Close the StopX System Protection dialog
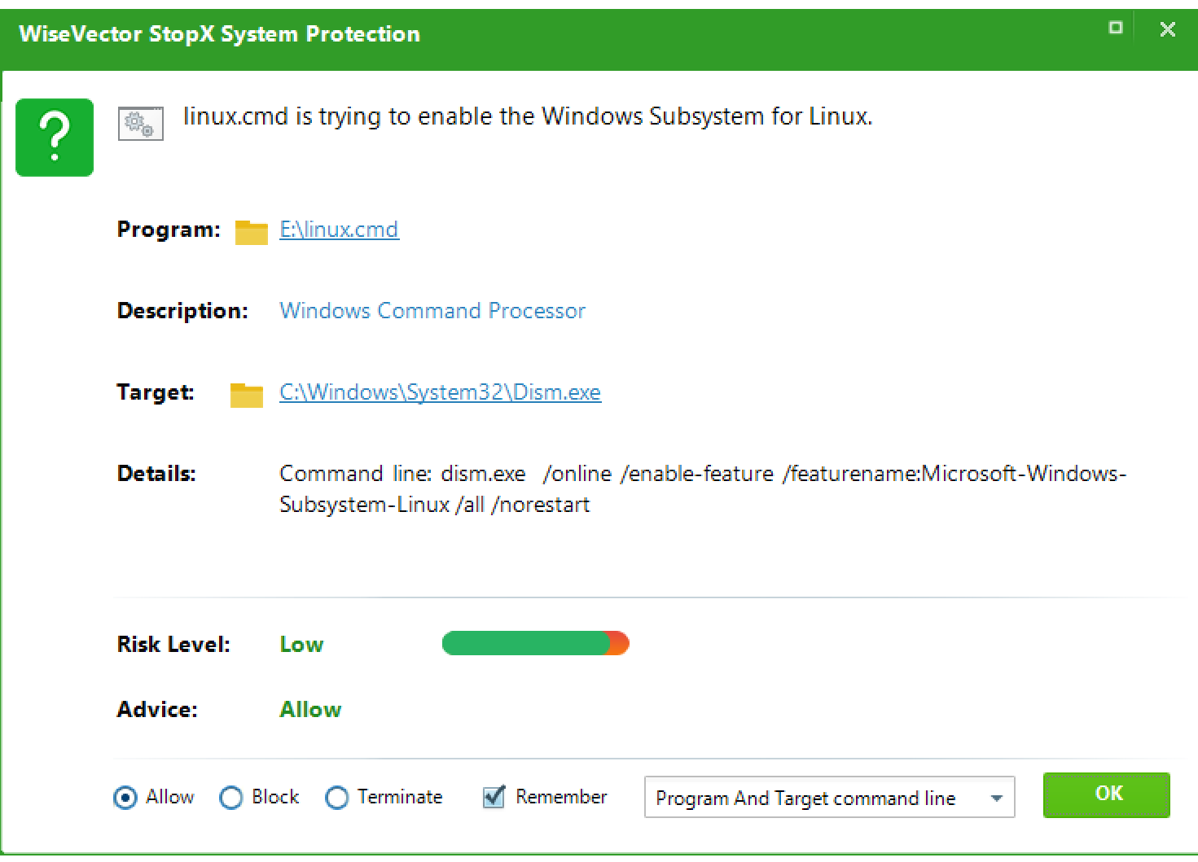The height and width of the screenshot is (862, 1198). [x=1167, y=29]
